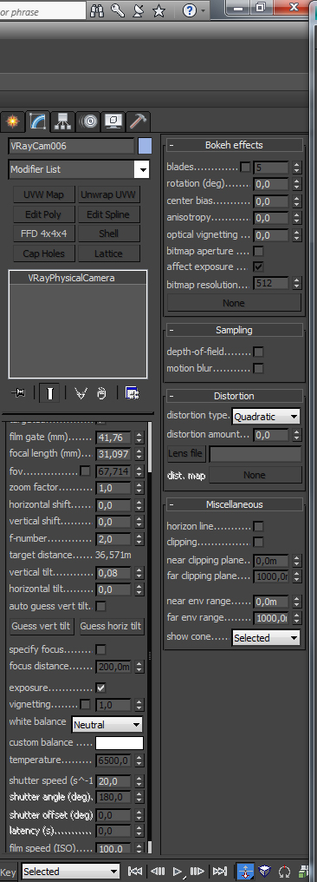Click Remove Modifier from stack icon
This screenshot has height=882, width=317.
101,393
